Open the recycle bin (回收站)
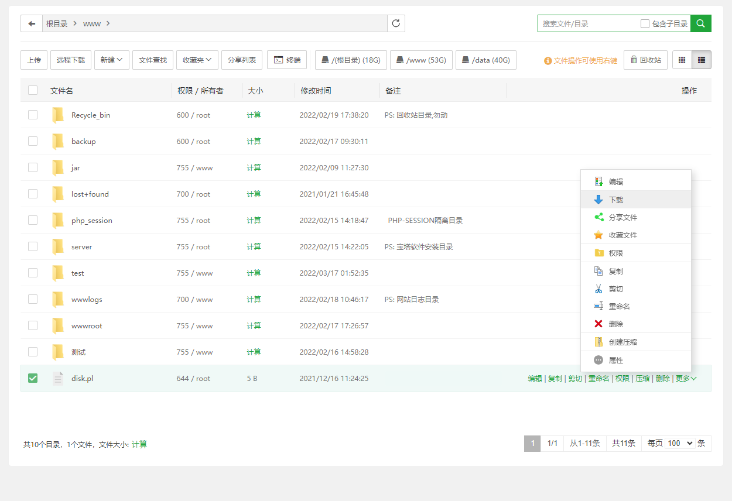This screenshot has height=501, width=732. click(x=645, y=60)
